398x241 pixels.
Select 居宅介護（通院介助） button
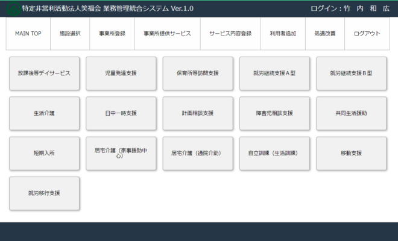[198, 154]
